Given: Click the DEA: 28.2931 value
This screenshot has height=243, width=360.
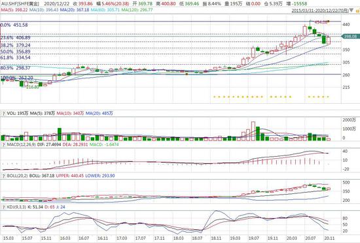Looking at the screenshot, I should click(x=75, y=145).
